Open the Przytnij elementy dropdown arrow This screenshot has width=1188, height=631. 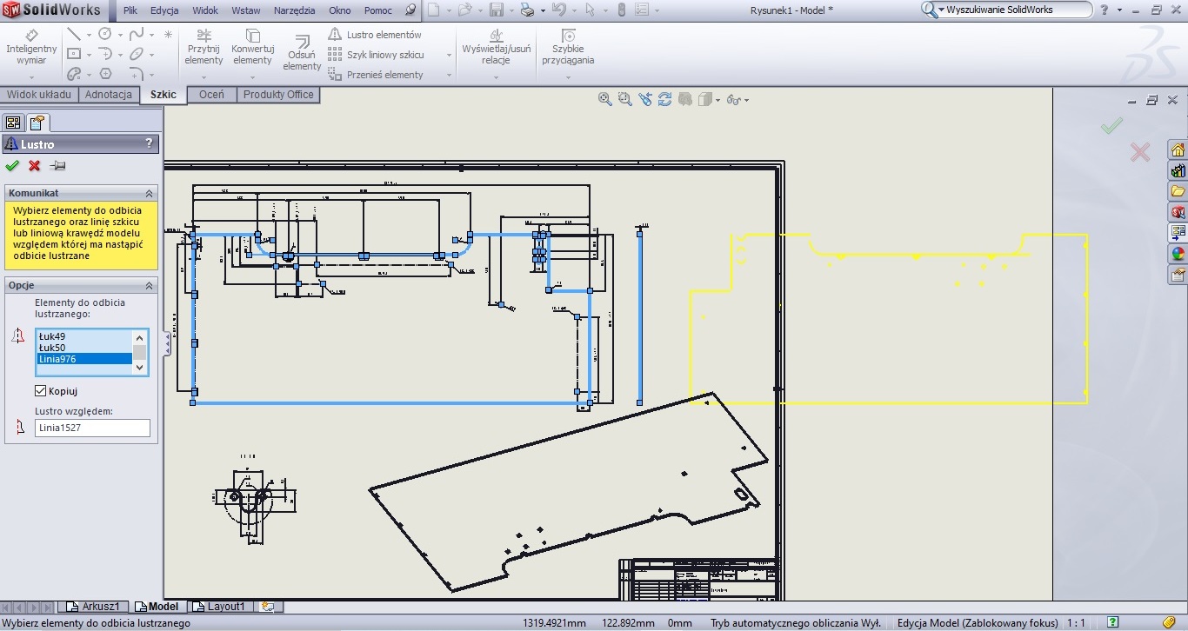click(204, 78)
